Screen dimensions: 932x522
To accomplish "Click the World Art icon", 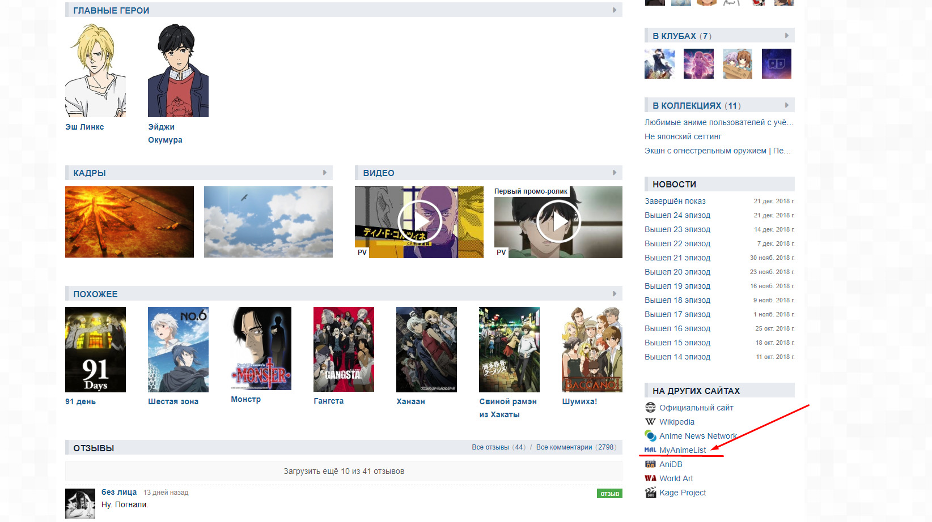I will (x=650, y=478).
